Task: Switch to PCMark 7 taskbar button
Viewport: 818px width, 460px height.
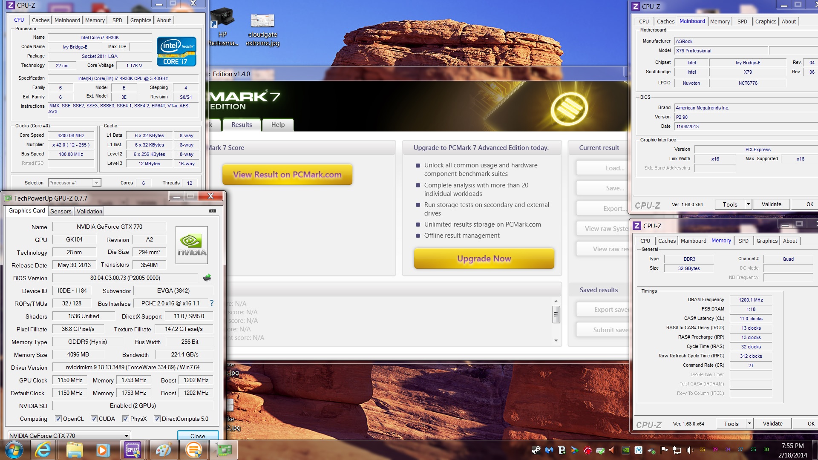Action: coord(193,450)
